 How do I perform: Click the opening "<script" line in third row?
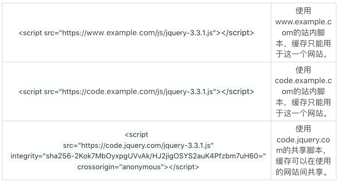coord(136,135)
